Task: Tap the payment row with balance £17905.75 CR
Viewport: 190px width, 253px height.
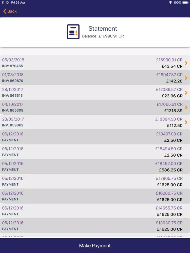Action: point(95,181)
